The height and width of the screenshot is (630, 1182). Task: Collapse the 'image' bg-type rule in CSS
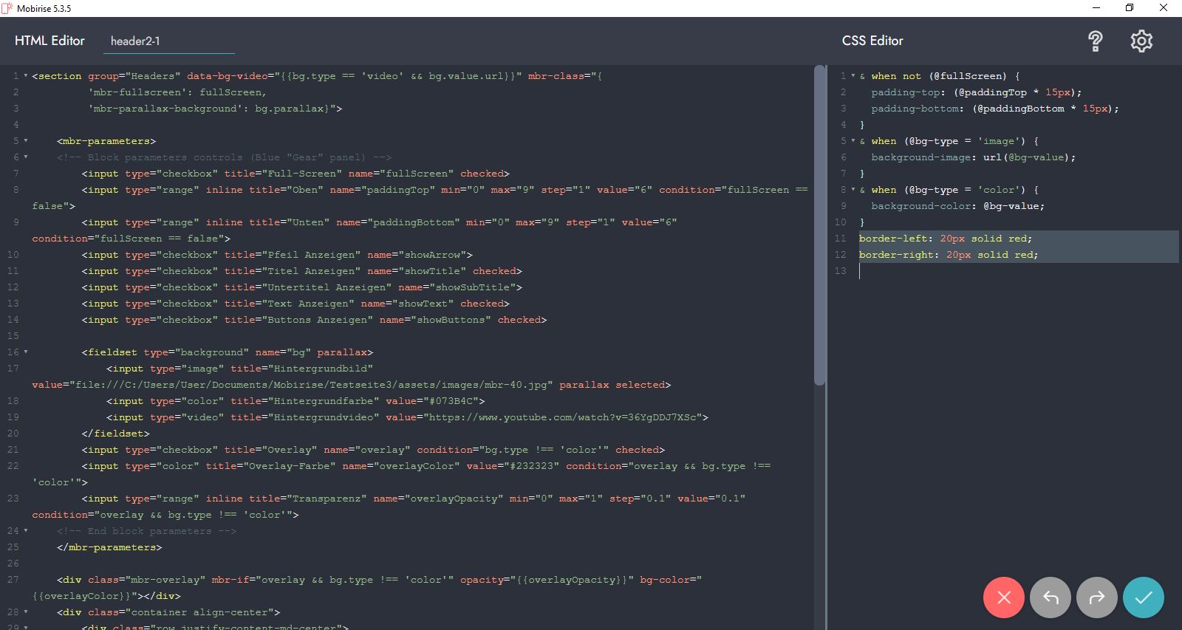click(x=853, y=141)
